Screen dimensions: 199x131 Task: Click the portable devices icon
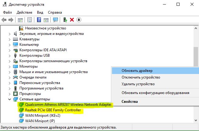click(x=15, y=83)
